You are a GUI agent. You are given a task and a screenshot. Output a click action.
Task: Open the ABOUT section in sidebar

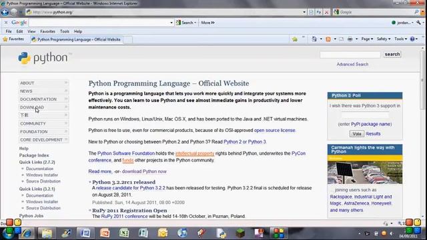point(43,83)
